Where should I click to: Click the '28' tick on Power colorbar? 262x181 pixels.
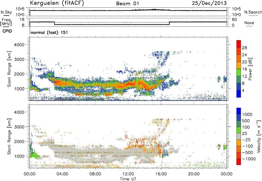244,48
